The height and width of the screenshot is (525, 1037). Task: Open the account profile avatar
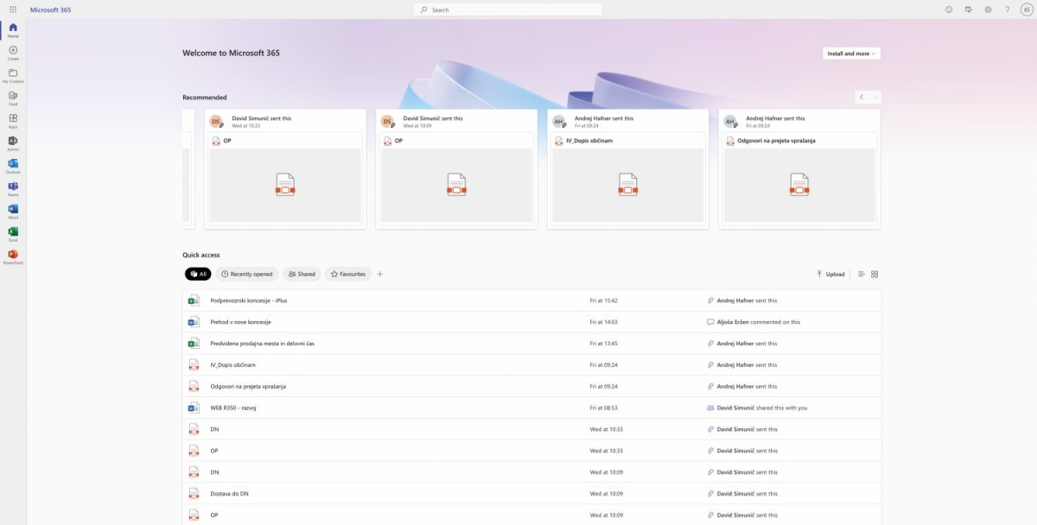[1027, 9]
